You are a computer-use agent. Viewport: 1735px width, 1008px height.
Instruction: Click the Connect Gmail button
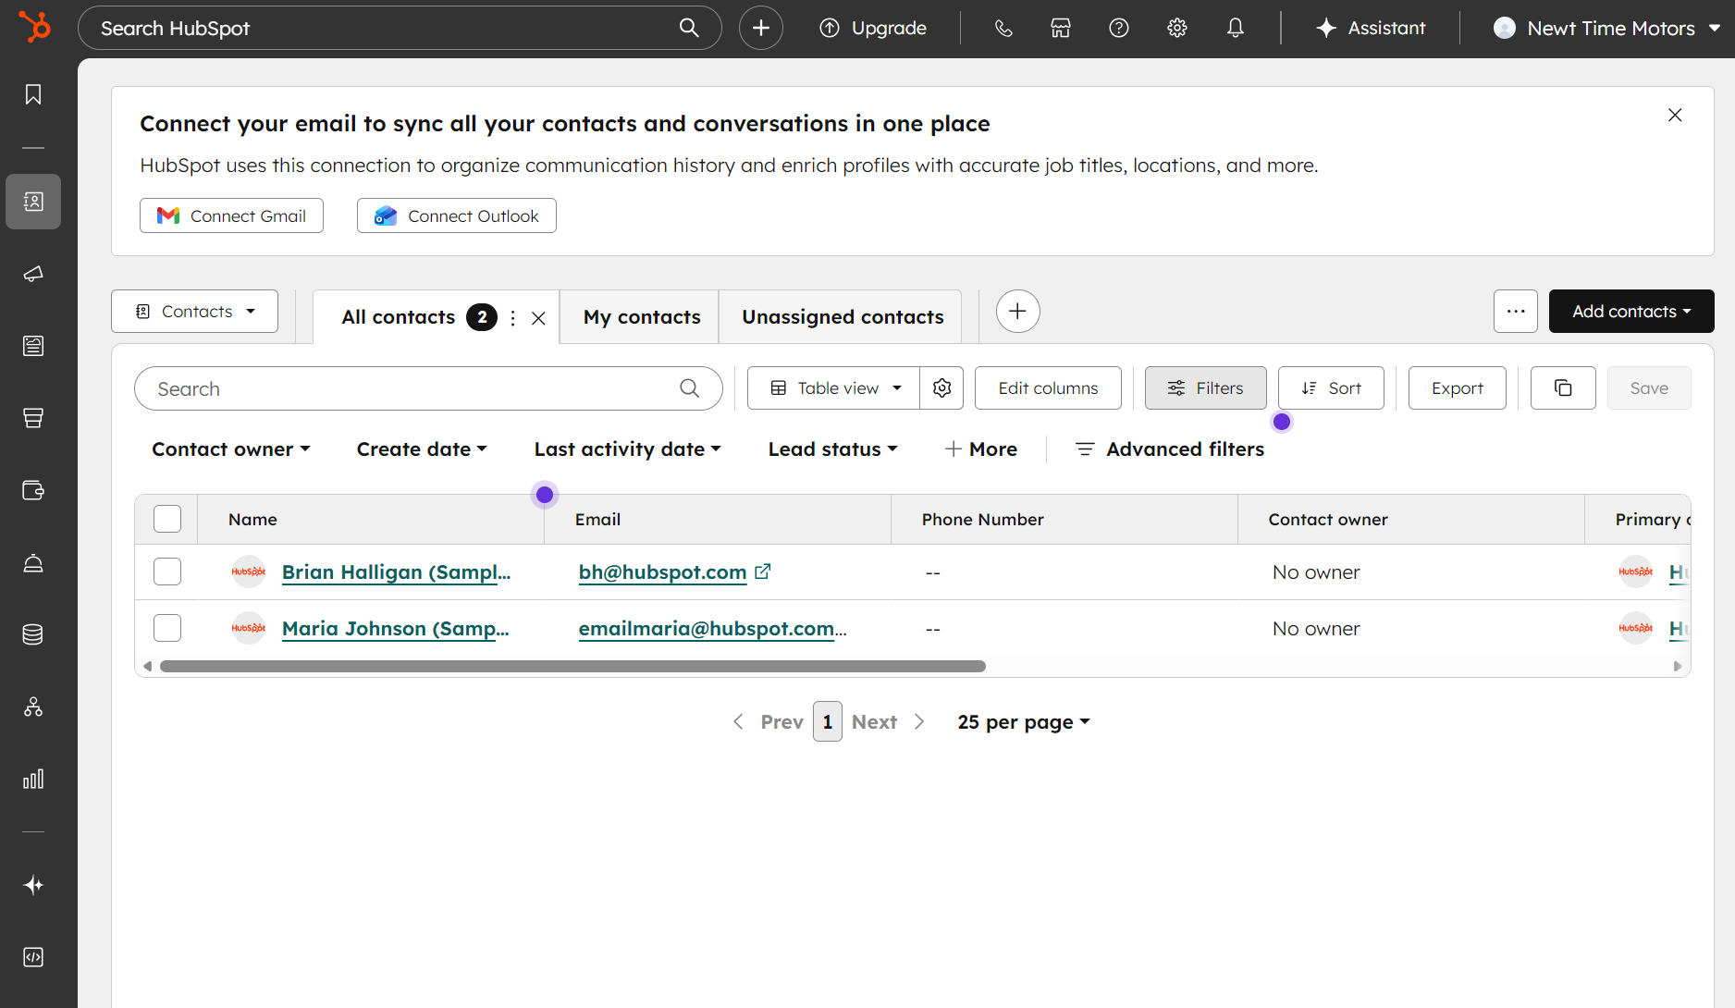click(x=231, y=215)
